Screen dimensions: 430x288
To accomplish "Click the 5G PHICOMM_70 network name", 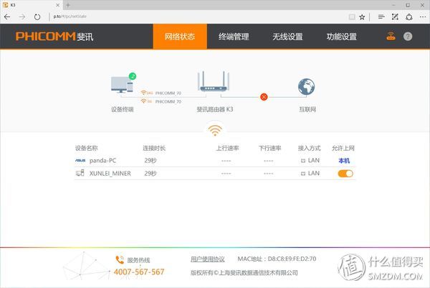I will pos(168,101).
